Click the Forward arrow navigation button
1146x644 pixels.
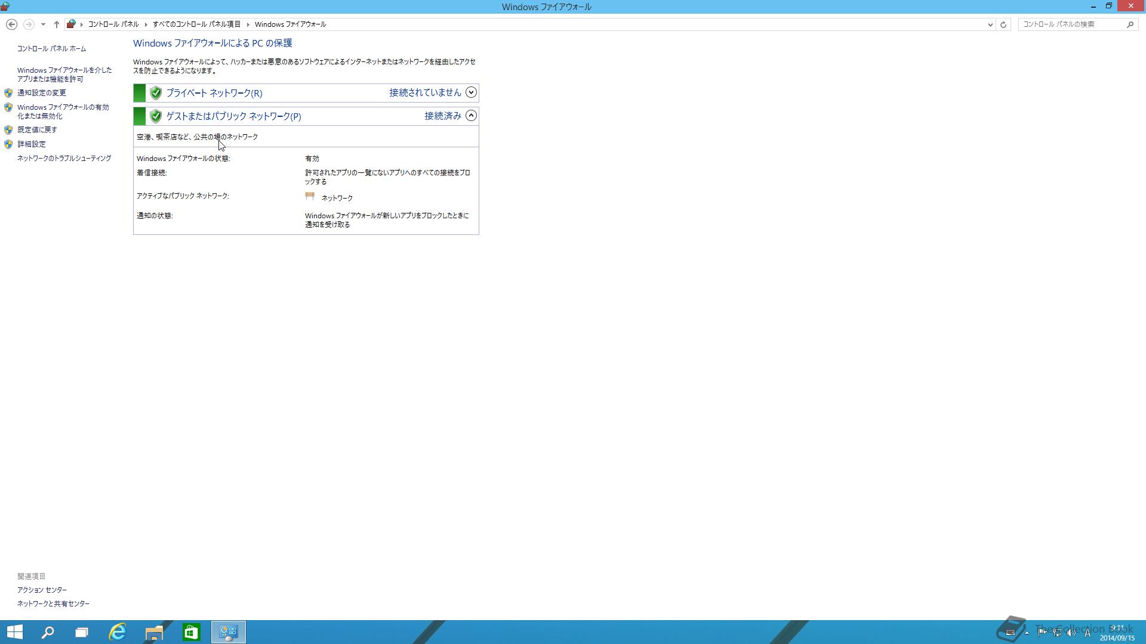28,24
